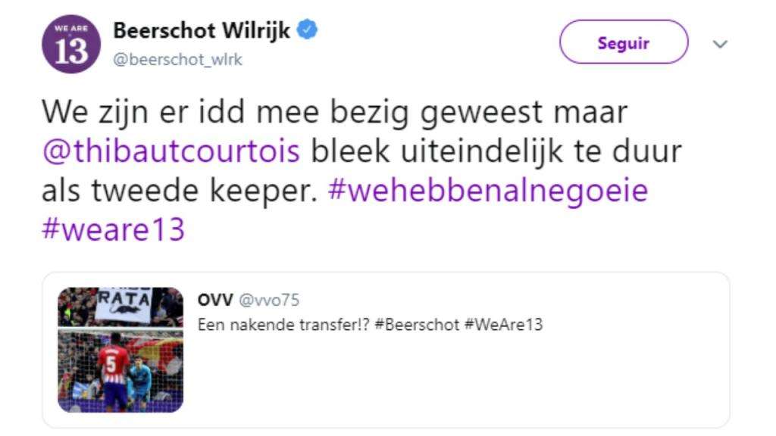Click the text 'Een nakende transfer!?'
This screenshot has width=776, height=436.
[283, 325]
